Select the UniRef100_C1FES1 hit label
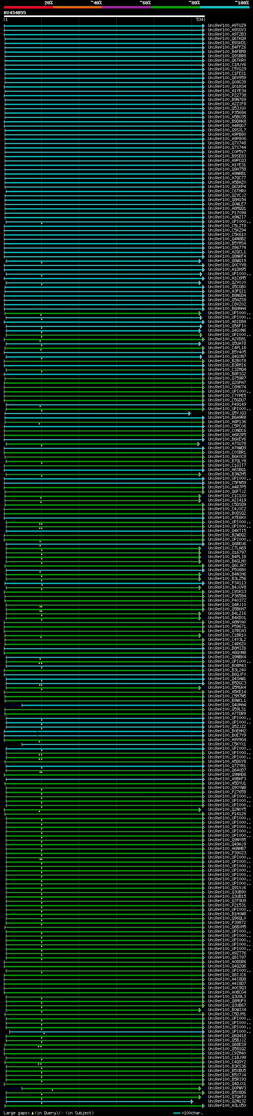This screenshot has width=253, height=1116. (x=227, y=74)
